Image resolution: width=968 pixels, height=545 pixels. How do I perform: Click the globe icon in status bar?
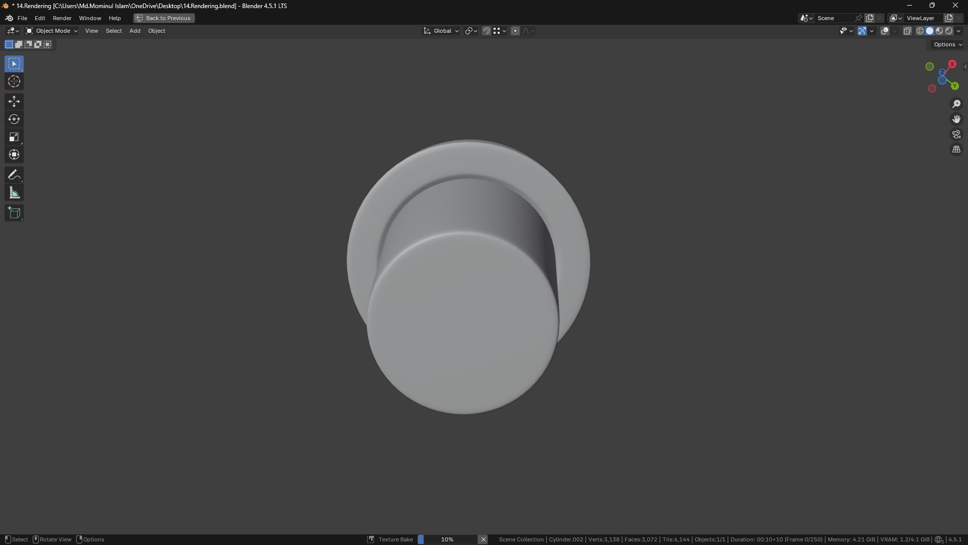pyautogui.click(x=939, y=539)
